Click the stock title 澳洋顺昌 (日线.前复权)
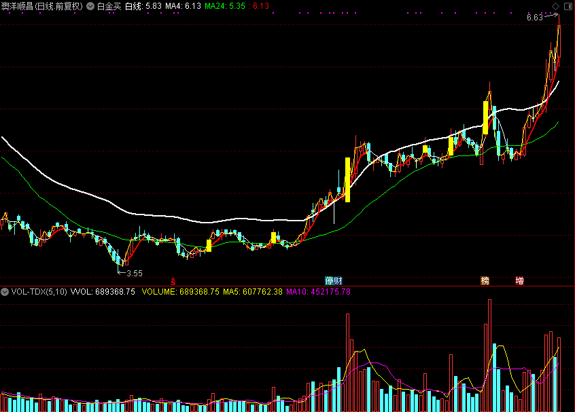Image resolution: width=575 pixels, height=412 pixels. click(x=42, y=6)
